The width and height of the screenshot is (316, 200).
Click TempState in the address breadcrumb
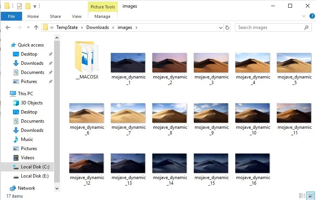point(67,27)
